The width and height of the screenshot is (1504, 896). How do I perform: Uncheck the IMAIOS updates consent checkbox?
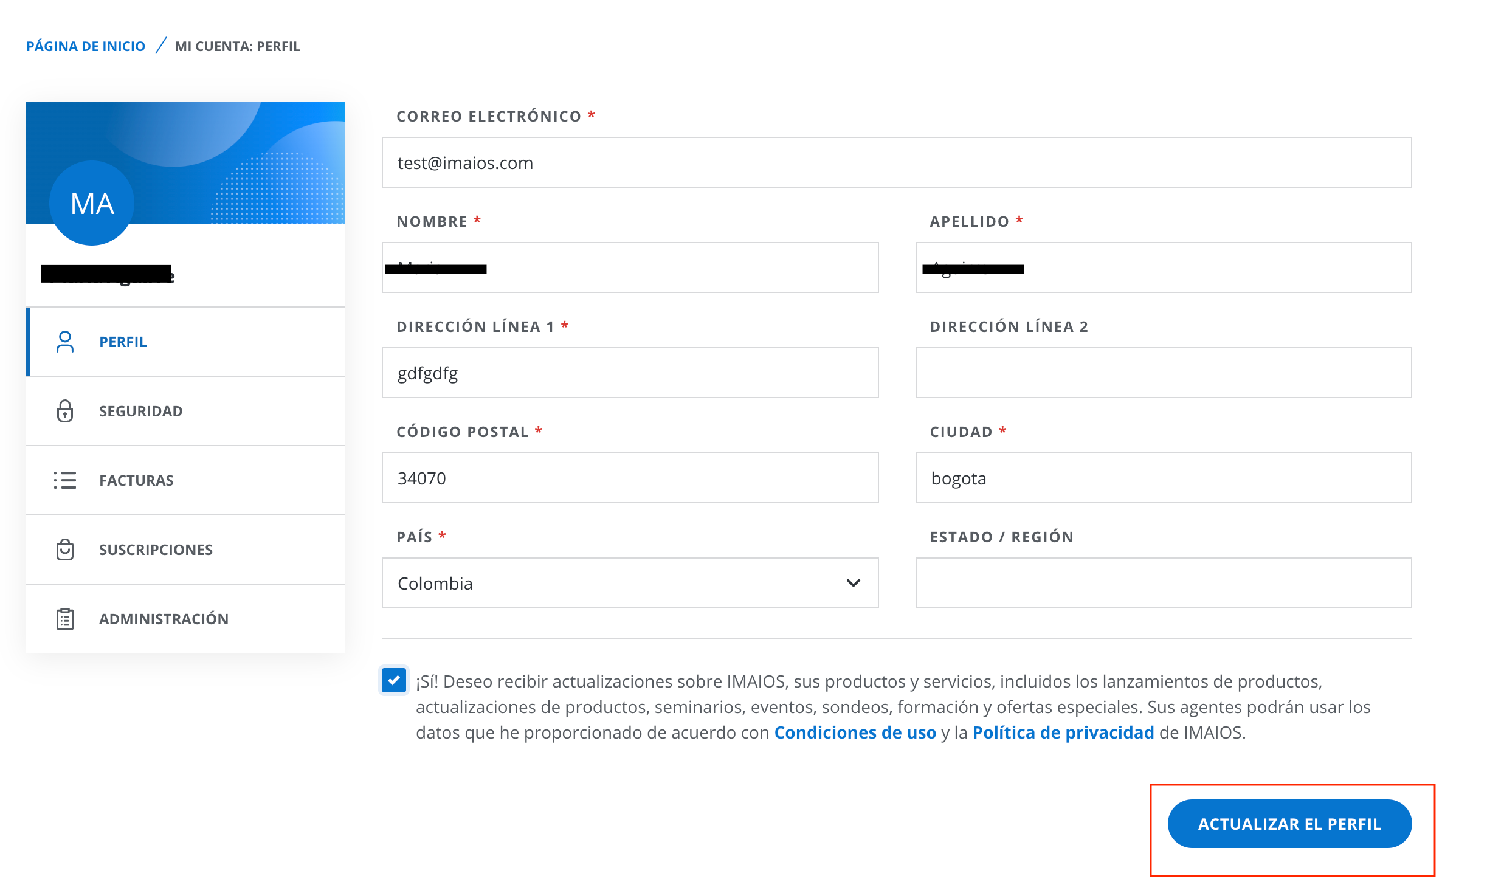click(394, 680)
